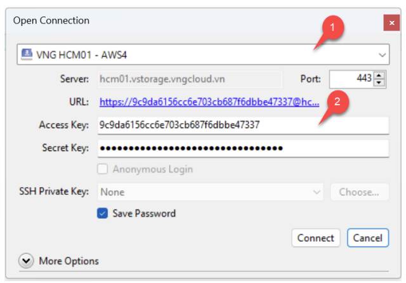Image resolution: width=406 pixels, height=283 pixels.
Task: Open the VNG HCM01 - AWS4 profile dropdown
Action: 382,55
